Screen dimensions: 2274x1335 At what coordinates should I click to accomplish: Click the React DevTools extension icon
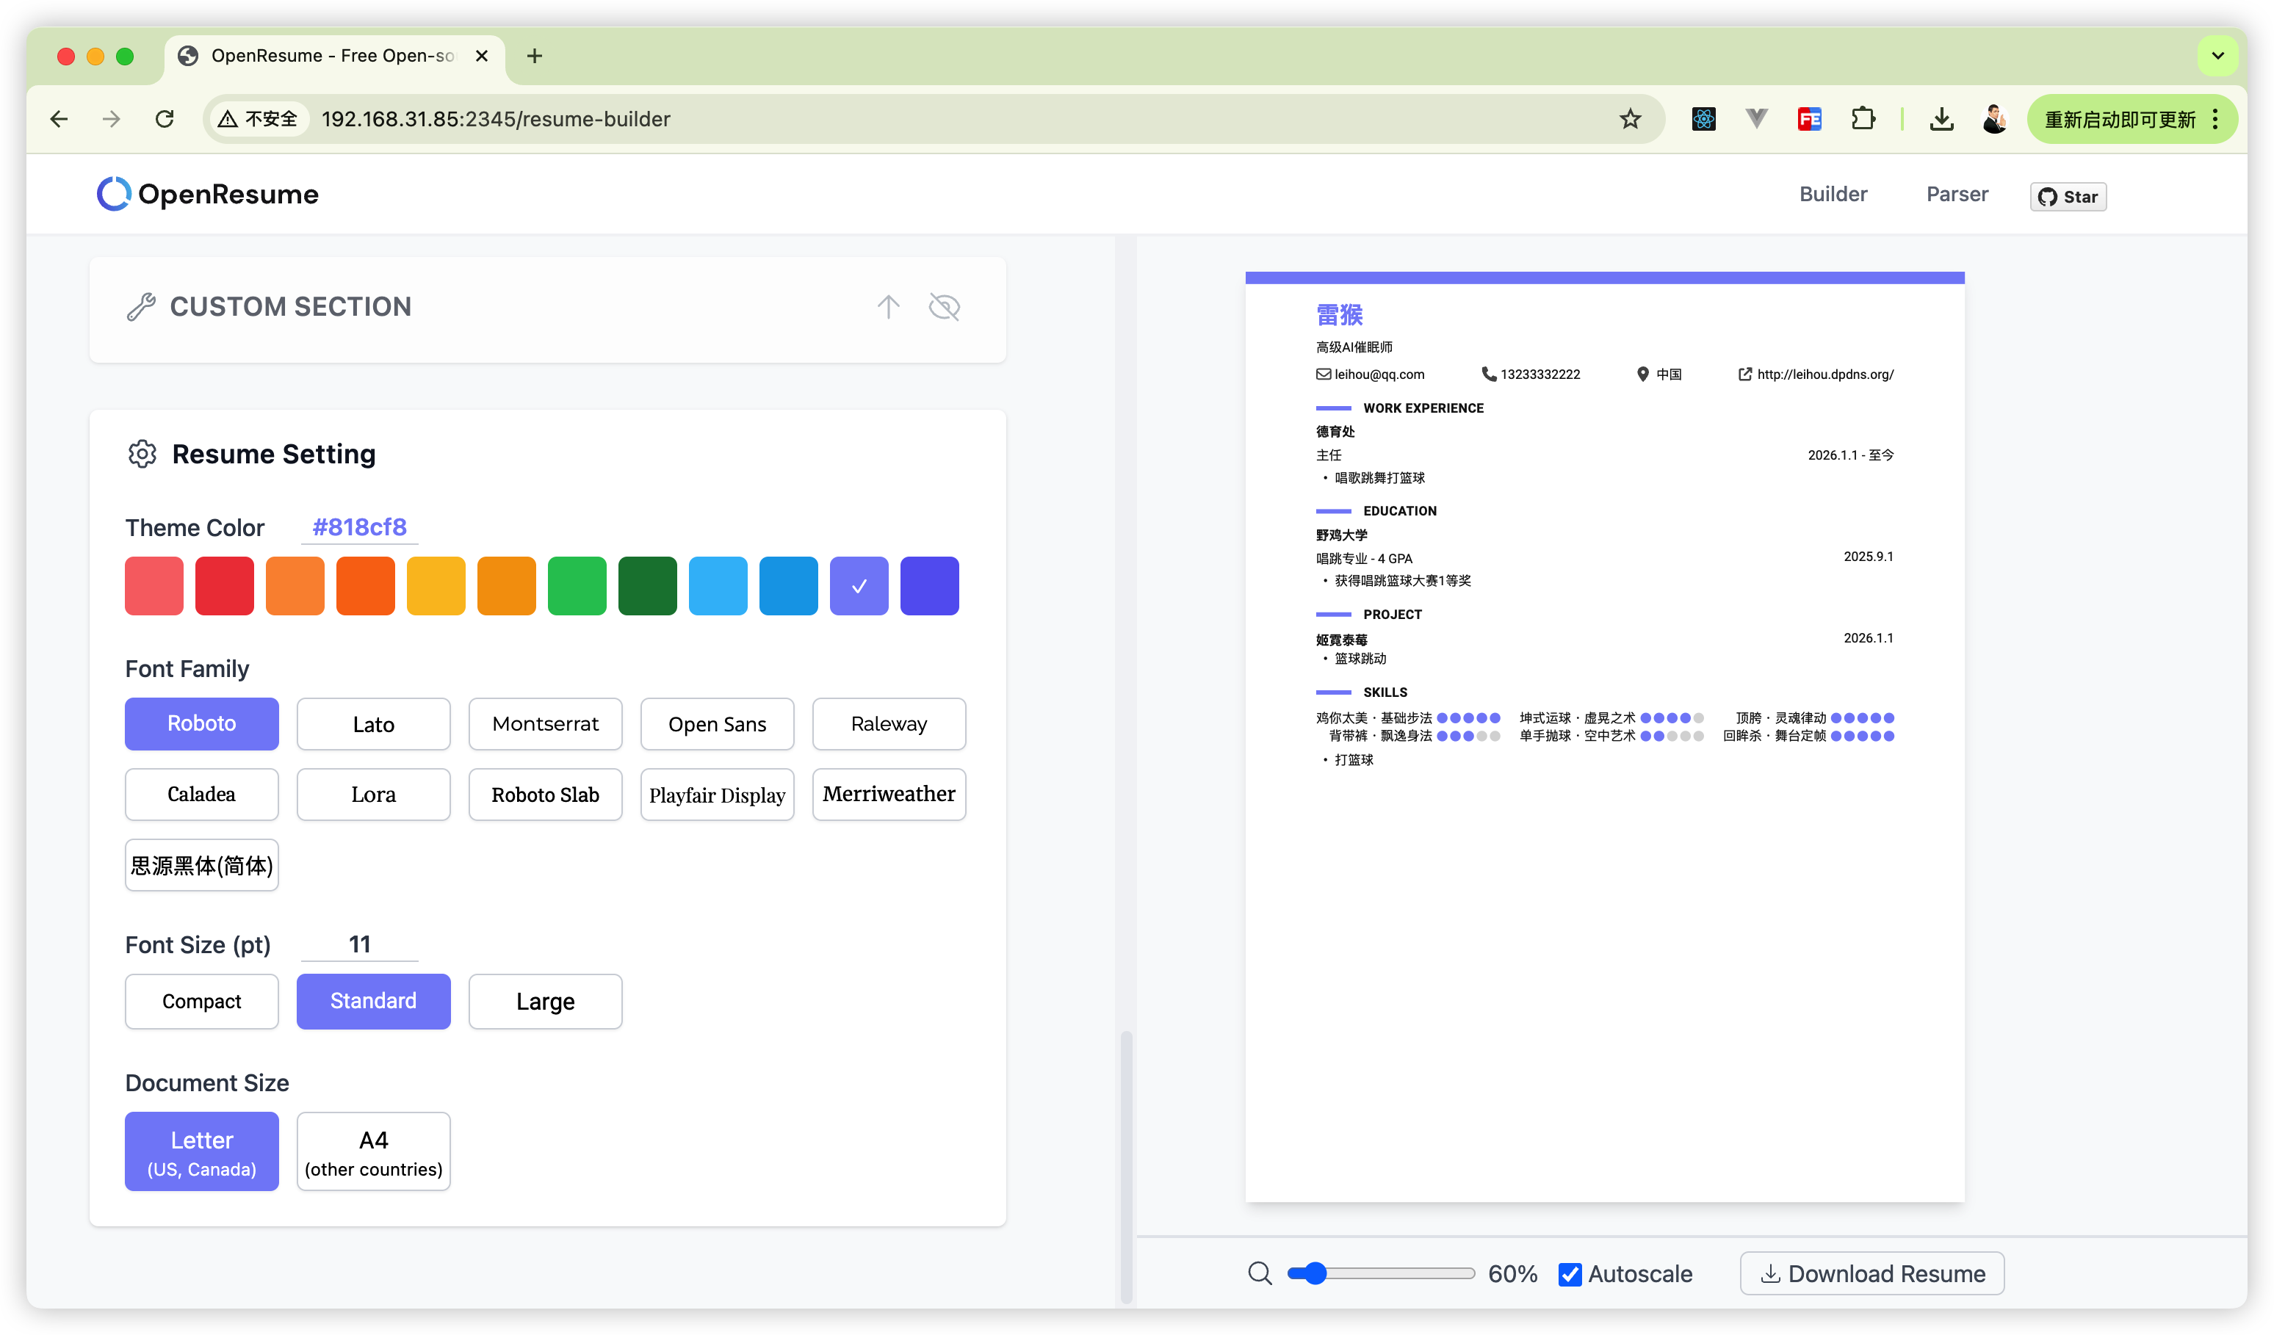point(1704,119)
